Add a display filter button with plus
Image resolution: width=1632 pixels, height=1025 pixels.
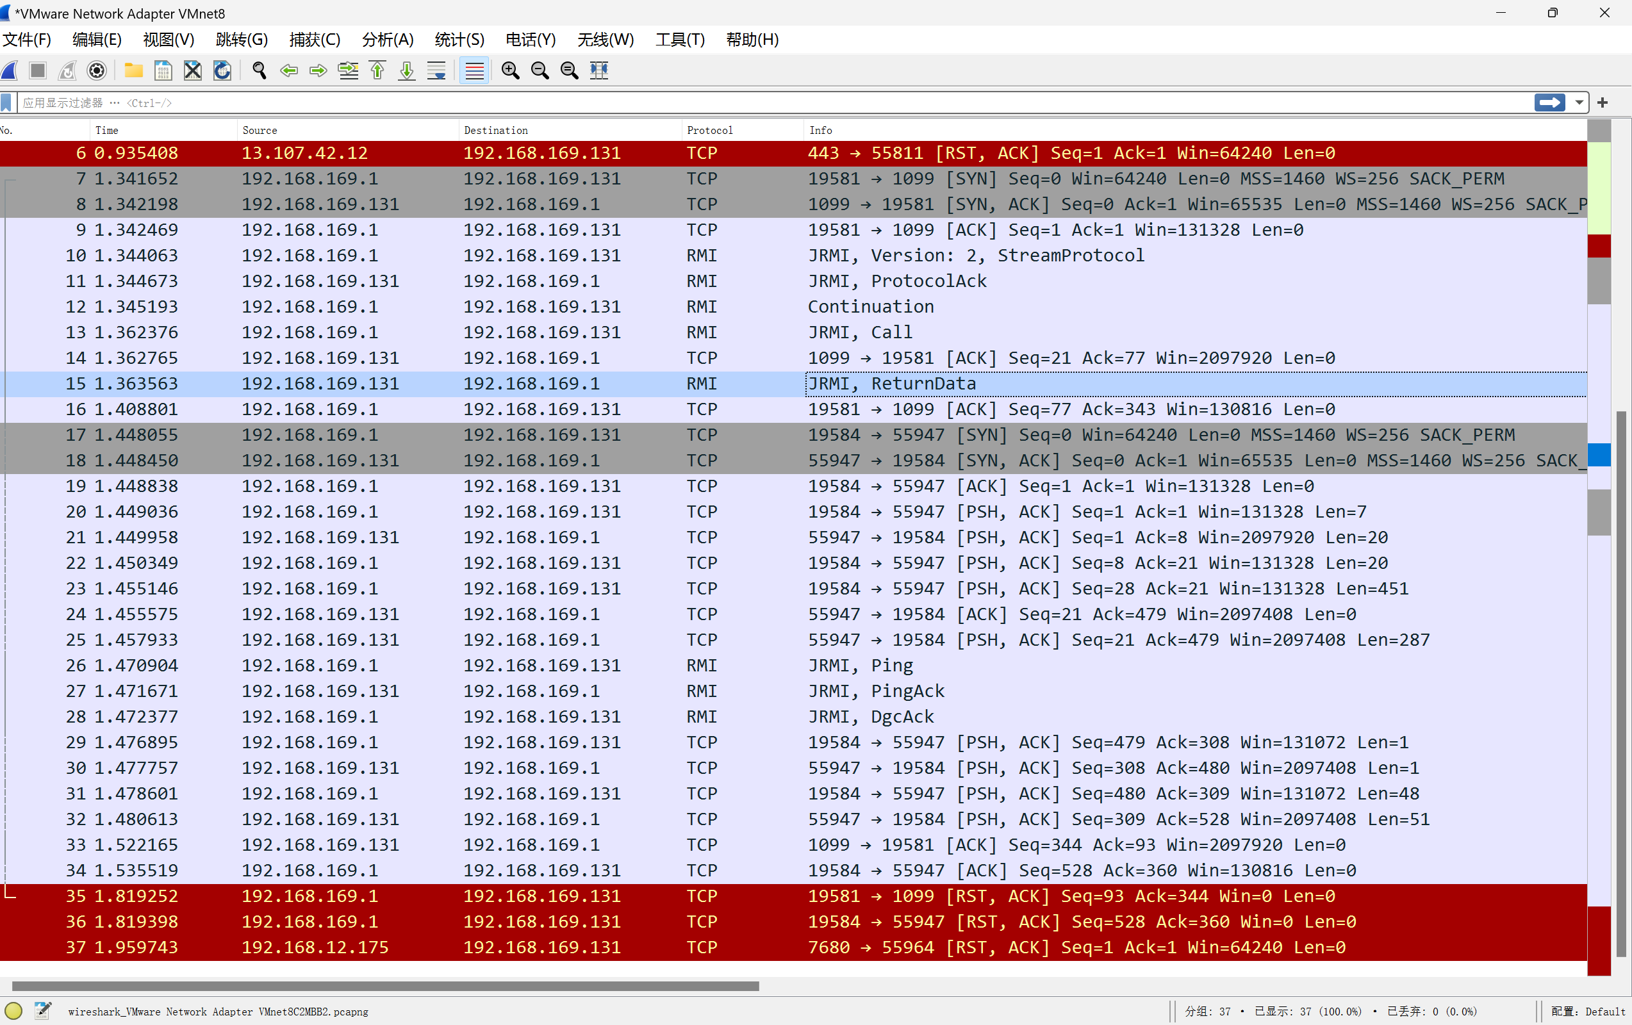pos(1602,103)
